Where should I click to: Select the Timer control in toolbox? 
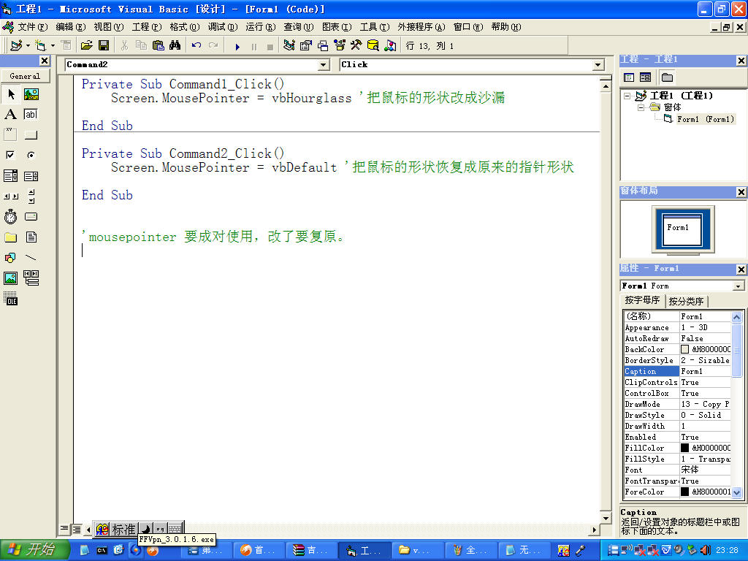click(x=10, y=217)
